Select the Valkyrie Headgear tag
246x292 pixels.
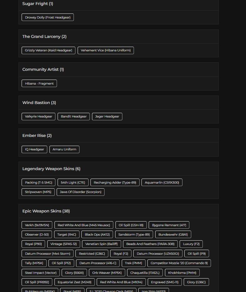click(x=38, y=116)
